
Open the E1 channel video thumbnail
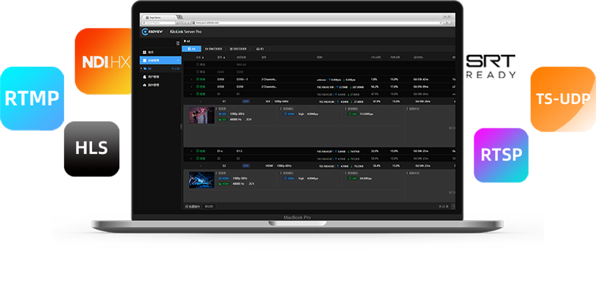point(202,116)
